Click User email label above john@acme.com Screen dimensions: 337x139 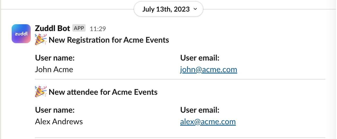[200, 58]
